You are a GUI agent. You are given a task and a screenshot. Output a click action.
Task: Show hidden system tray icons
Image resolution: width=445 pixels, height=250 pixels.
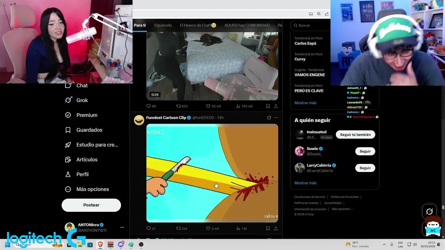[384, 244]
